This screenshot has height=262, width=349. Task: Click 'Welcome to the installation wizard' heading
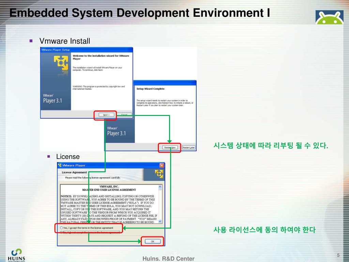coord(101,57)
